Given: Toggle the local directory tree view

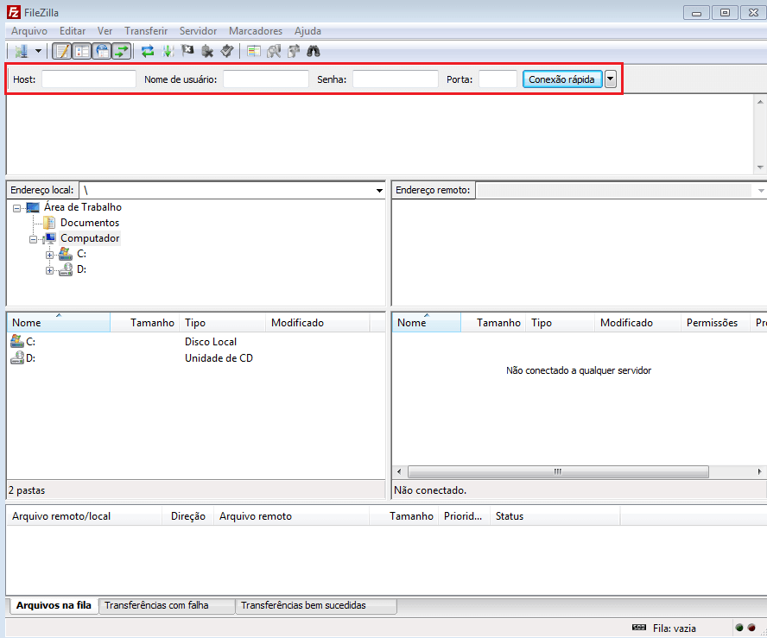Looking at the screenshot, I should [x=81, y=51].
